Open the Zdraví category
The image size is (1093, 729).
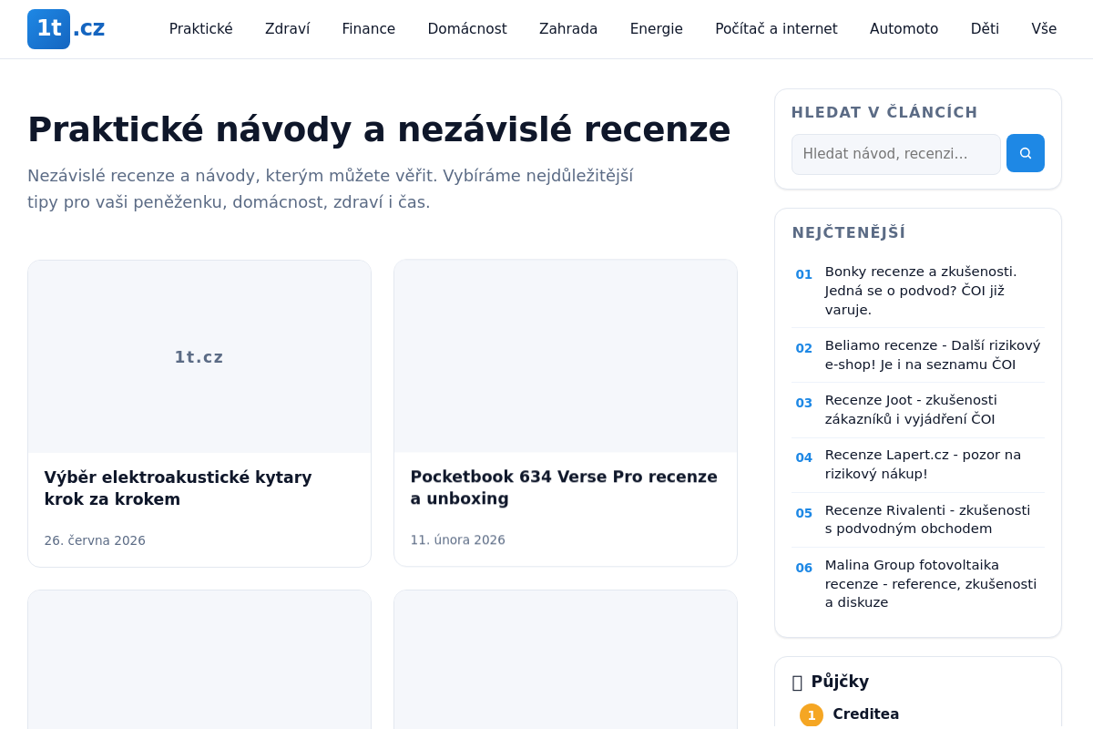pos(288,29)
